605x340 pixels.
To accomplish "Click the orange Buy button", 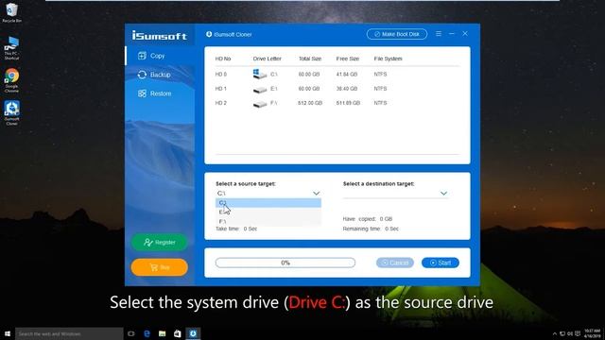I will [x=160, y=267].
